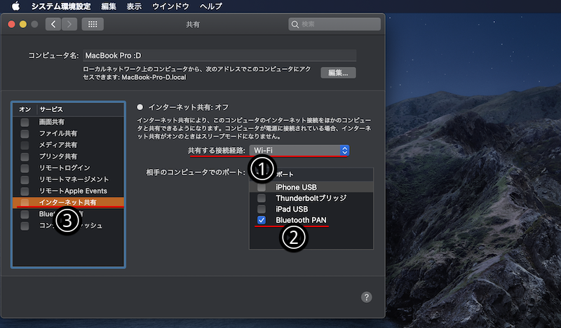
Task: Open the 編集 menu in menu bar
Action: click(109, 6)
